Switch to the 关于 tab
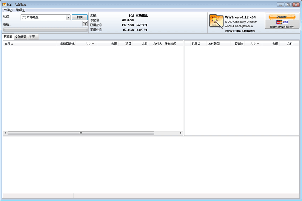This screenshot has height=201, width=302. 33,37
